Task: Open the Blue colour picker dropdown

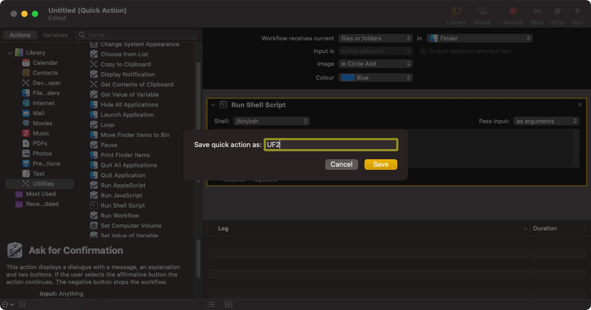Action: pos(375,77)
